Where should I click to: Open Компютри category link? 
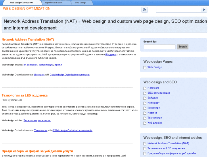[x=154, y=108]
